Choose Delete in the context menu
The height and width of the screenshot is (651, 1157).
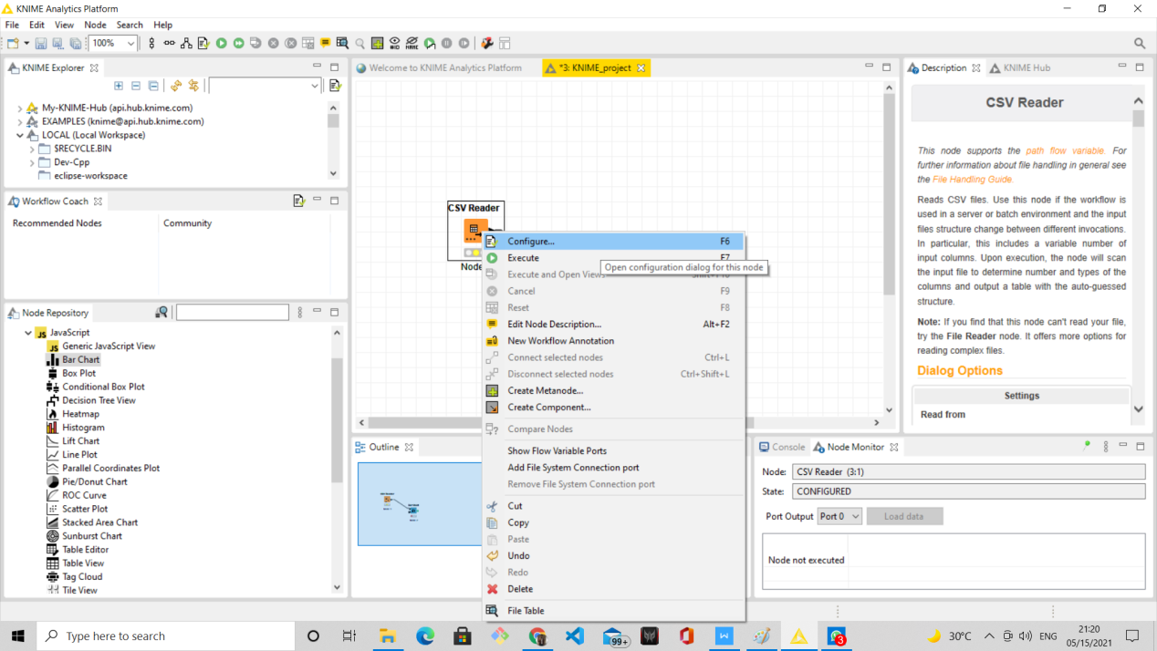coord(613,589)
